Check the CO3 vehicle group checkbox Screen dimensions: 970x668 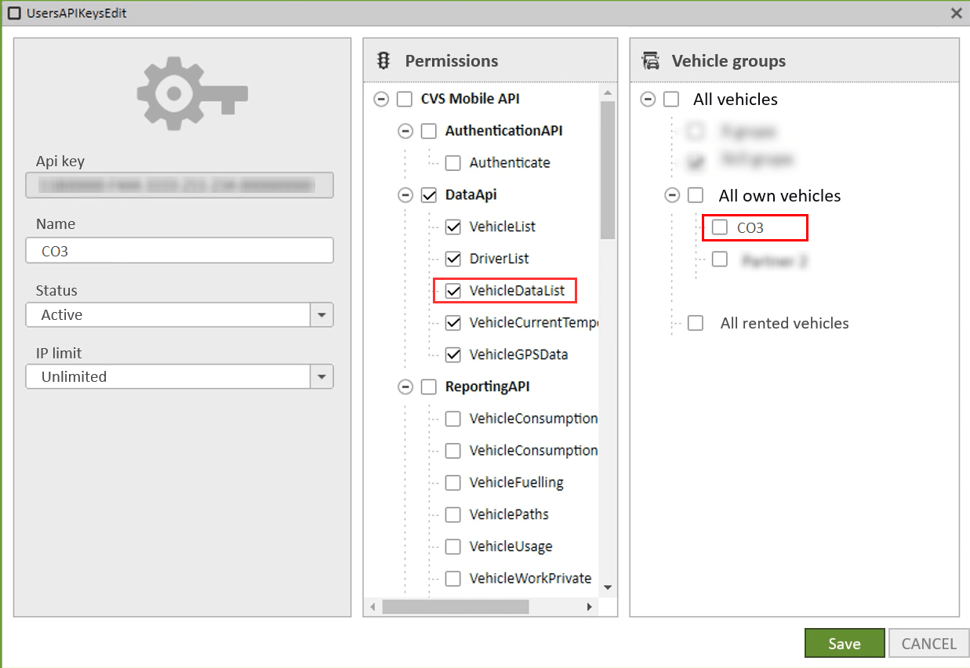click(719, 228)
